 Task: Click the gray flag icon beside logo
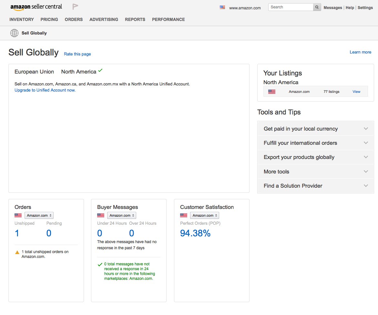(75, 7)
